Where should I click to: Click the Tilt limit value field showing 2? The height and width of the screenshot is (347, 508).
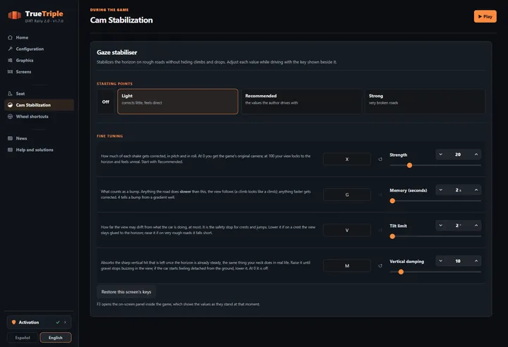[458, 226]
